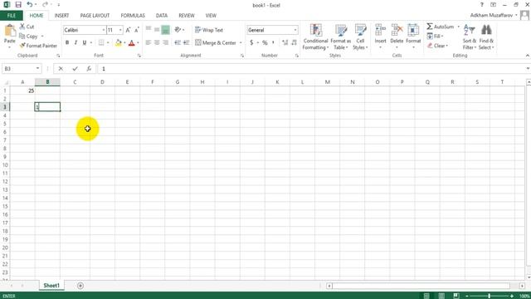The image size is (531, 299).
Task: Cancel the formula bar entry
Action: pos(61,69)
